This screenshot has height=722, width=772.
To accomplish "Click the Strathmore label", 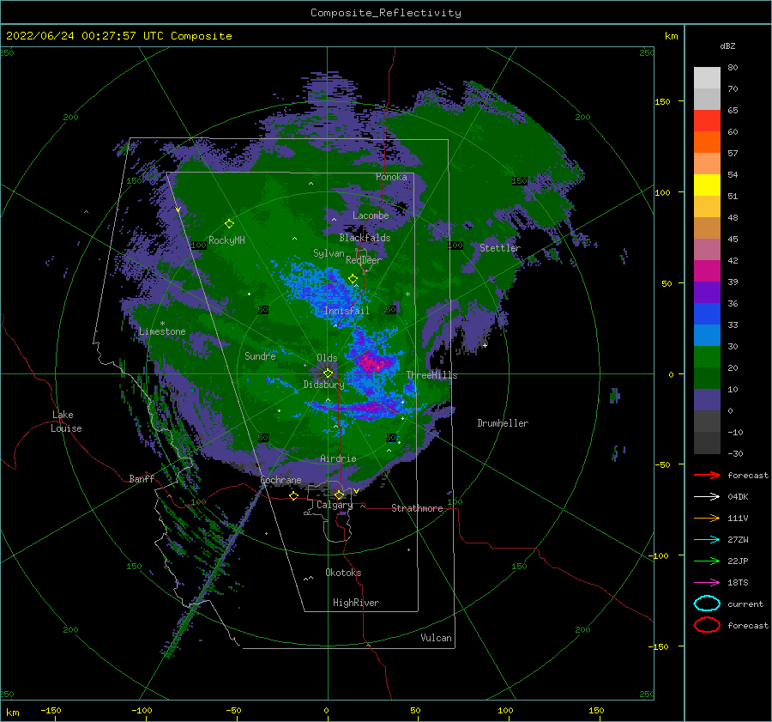I will (417, 508).
